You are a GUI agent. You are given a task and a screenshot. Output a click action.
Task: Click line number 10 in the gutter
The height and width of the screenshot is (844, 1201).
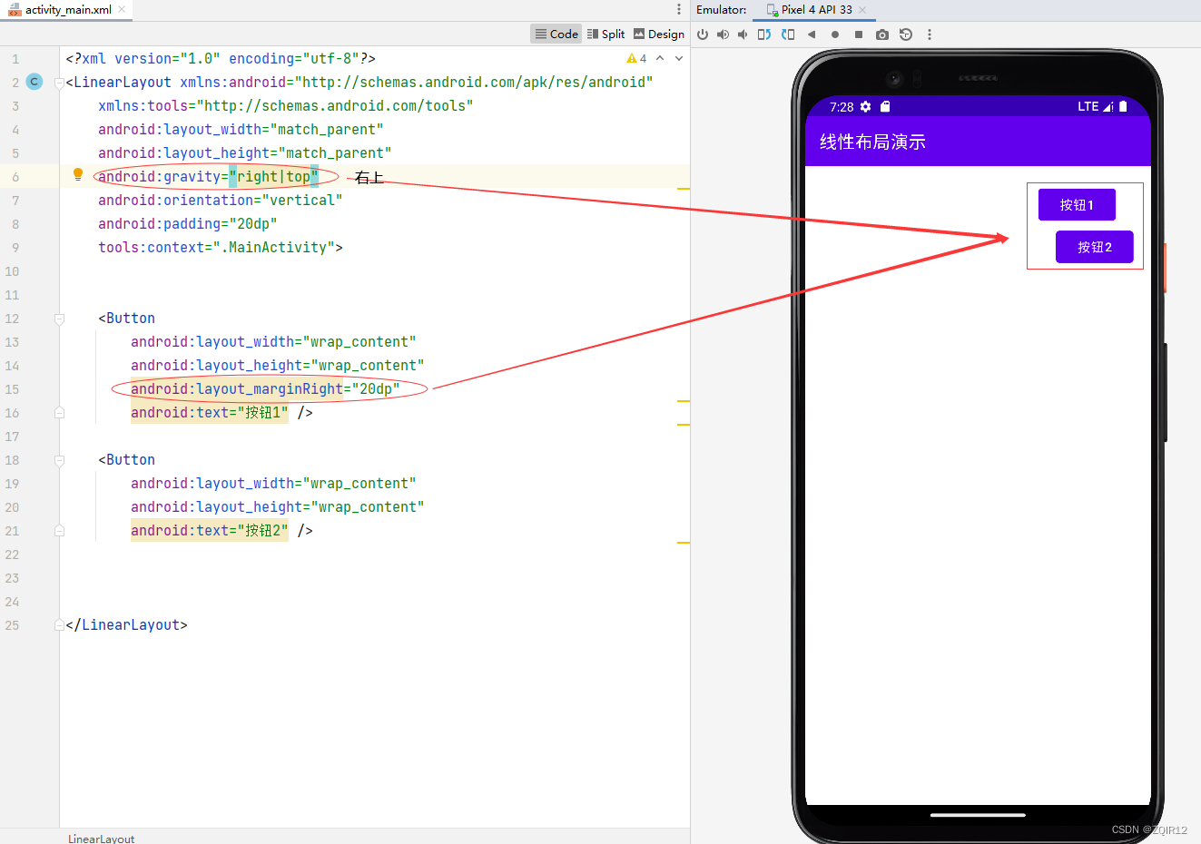(x=12, y=271)
